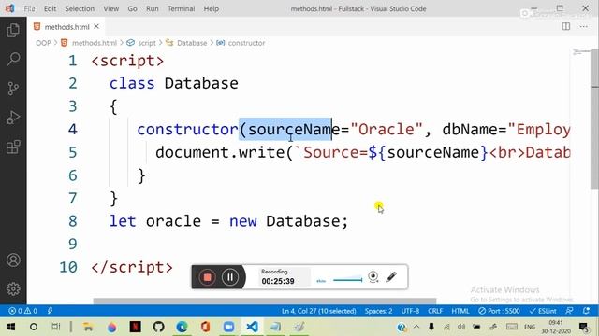Open Source Control view
The height and width of the screenshot is (336, 599).
tap(13, 88)
